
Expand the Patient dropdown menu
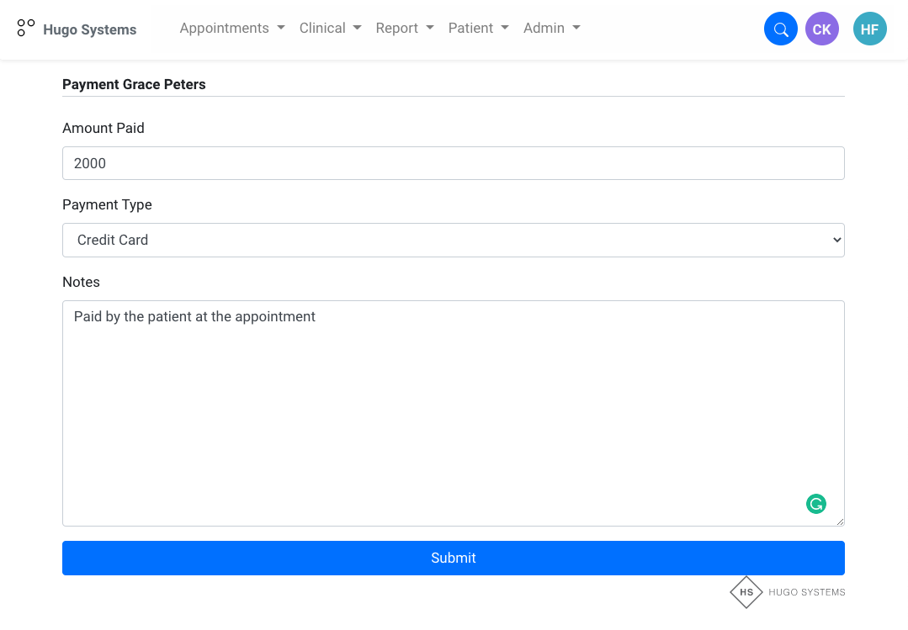point(478,28)
